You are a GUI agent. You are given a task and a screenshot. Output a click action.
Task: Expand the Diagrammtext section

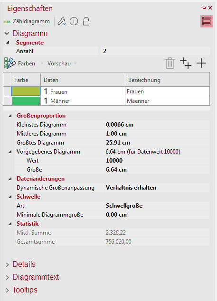[8, 278]
